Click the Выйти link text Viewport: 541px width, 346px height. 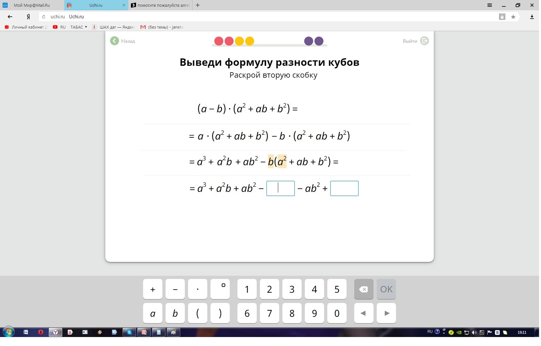(410, 41)
